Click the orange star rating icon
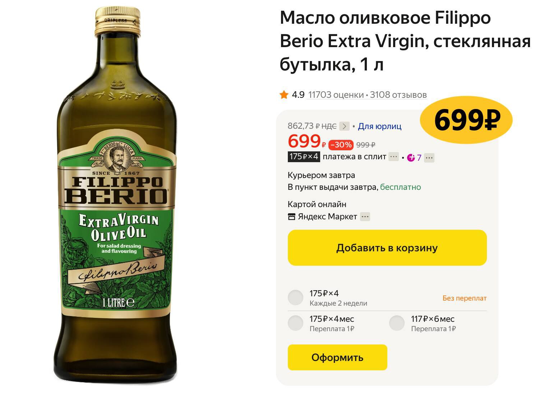This screenshot has width=539, height=393. [284, 95]
